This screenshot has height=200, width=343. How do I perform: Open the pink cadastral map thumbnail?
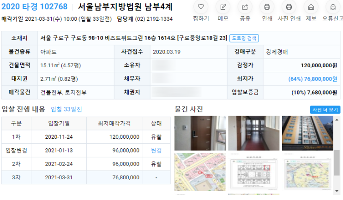tap(200, 172)
